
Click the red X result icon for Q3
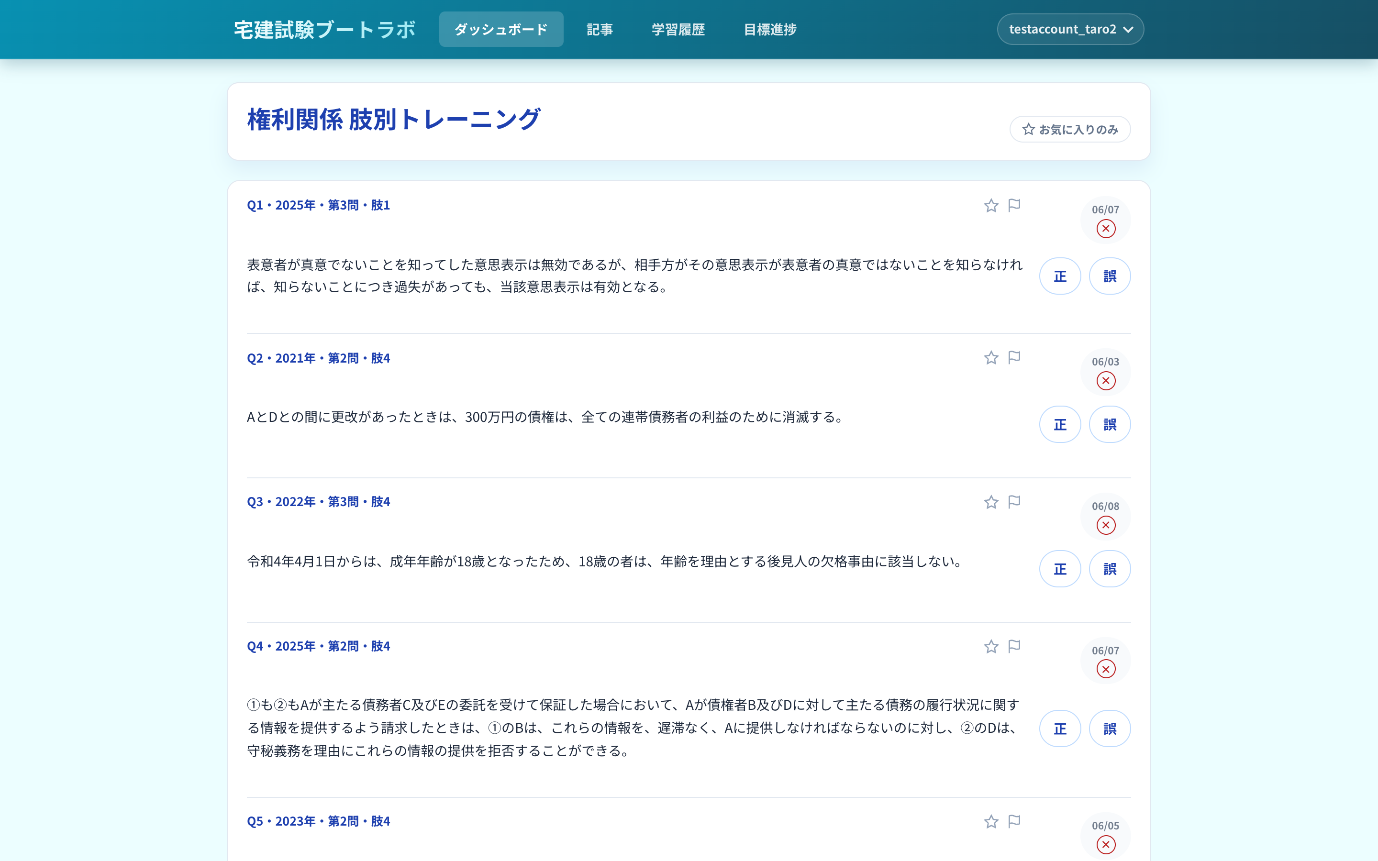pyautogui.click(x=1106, y=525)
